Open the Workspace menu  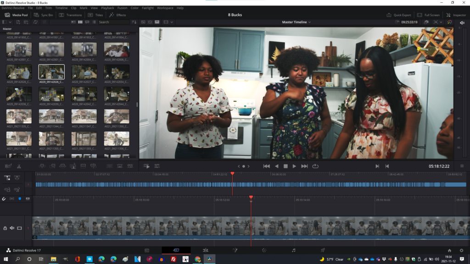(x=165, y=8)
